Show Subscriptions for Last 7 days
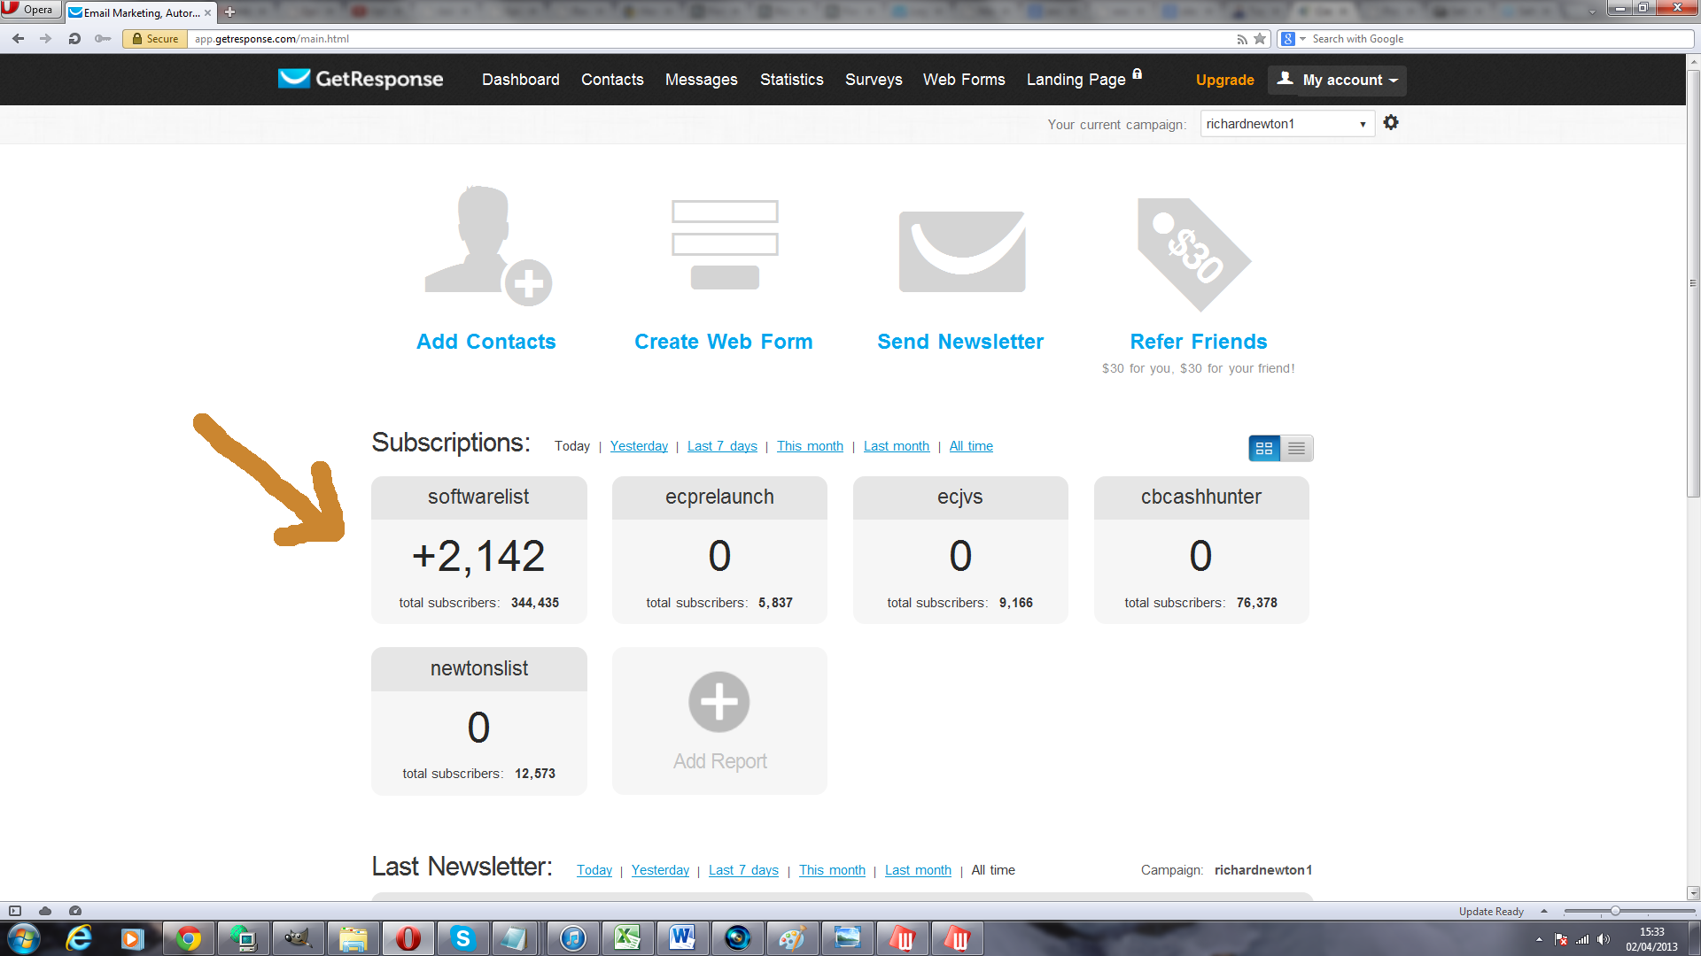 722,446
